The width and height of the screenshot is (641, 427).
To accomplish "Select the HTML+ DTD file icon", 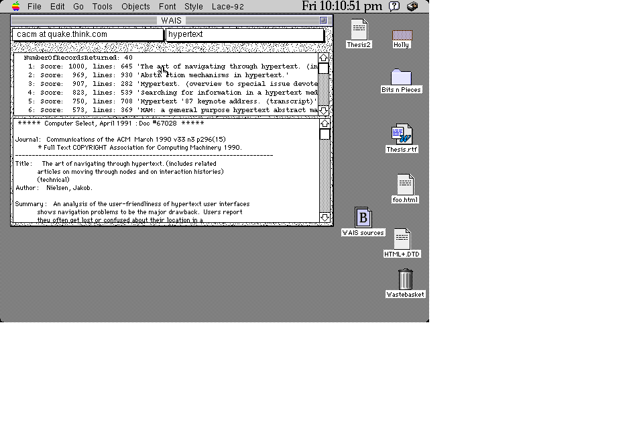I will click(x=402, y=238).
